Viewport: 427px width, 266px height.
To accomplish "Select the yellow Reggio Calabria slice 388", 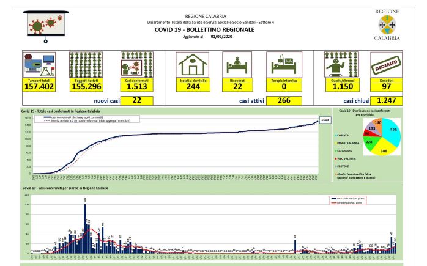I will pyautogui.click(x=385, y=147).
